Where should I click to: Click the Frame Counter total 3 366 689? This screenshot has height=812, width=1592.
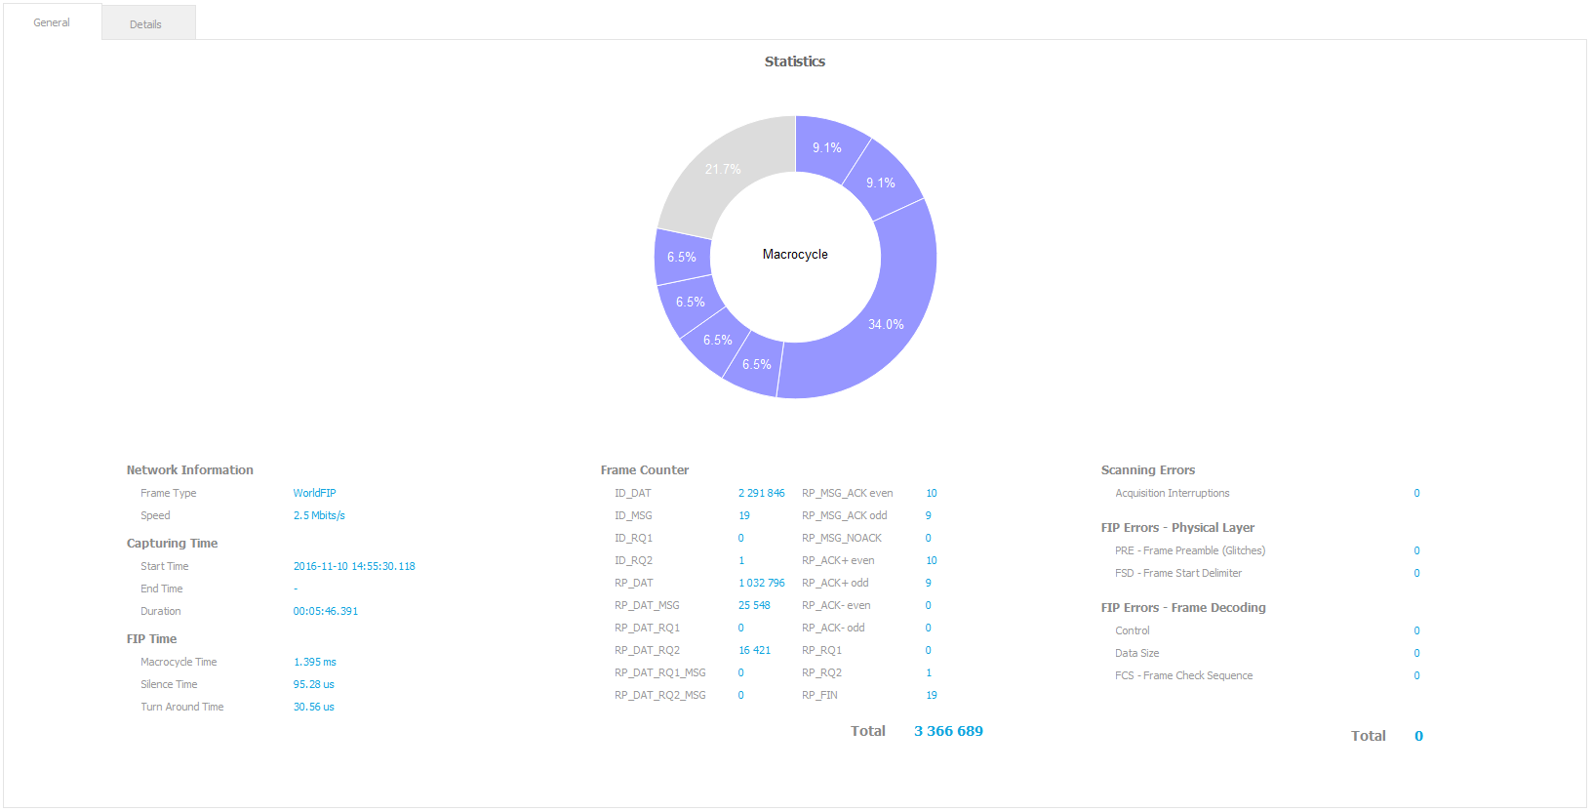point(948,731)
